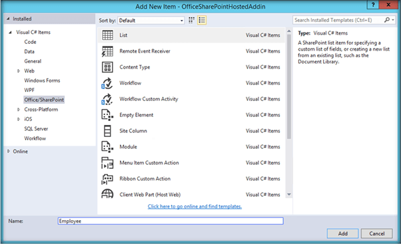The height and width of the screenshot is (244, 401).
Task: Expand the Web tree node
Action: point(19,71)
